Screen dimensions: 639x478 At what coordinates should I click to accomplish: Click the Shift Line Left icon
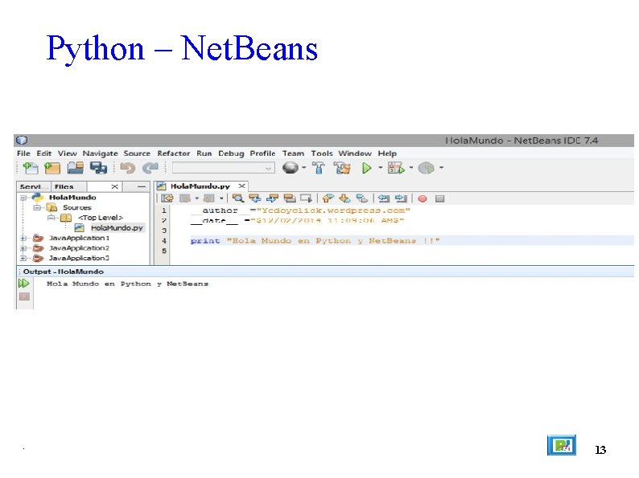[x=384, y=198]
